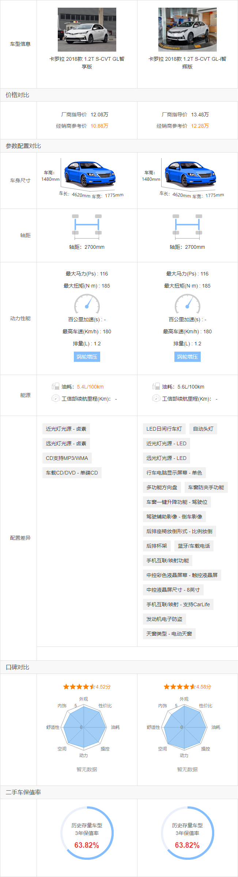
Task: Click dealer price 10.88万
Action: coord(99,126)
